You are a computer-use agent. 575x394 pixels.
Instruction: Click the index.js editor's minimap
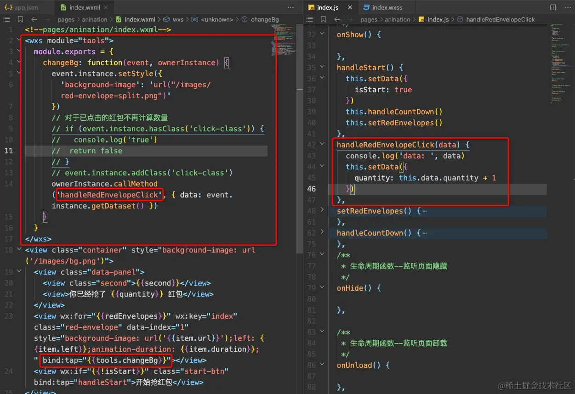tap(562, 64)
